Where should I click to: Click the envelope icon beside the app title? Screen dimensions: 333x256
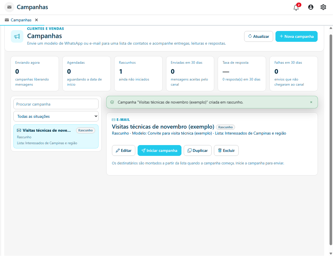[x=9, y=7]
